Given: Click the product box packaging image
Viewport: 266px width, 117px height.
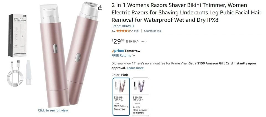Looking at the screenshot, I should 18,36.
